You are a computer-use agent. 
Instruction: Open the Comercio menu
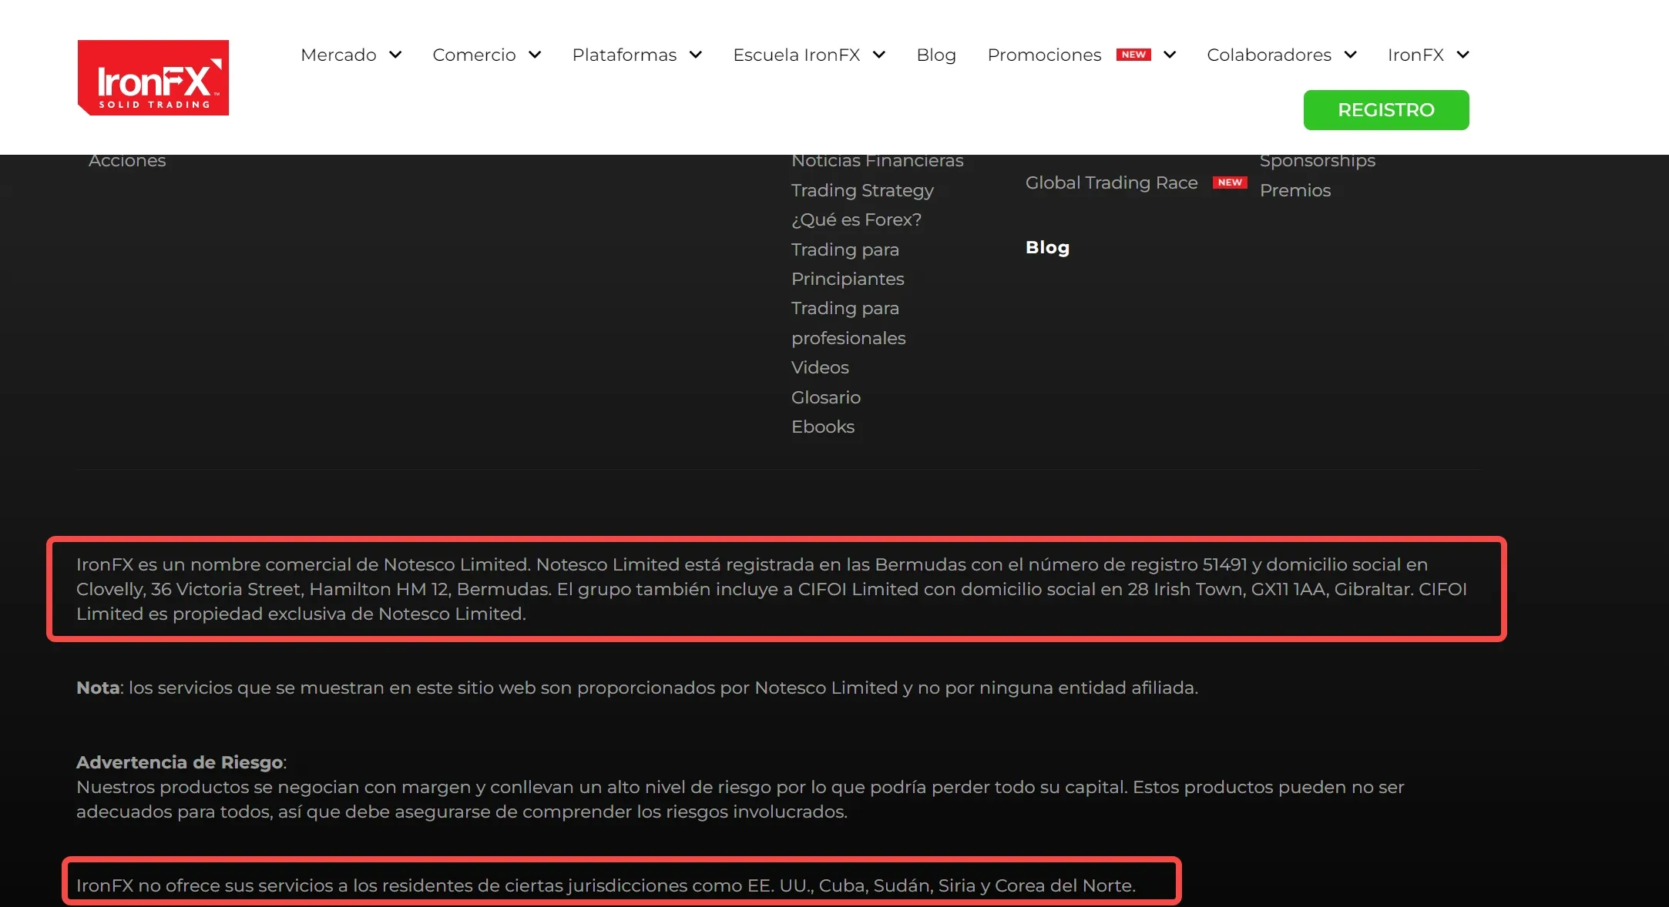[474, 55]
